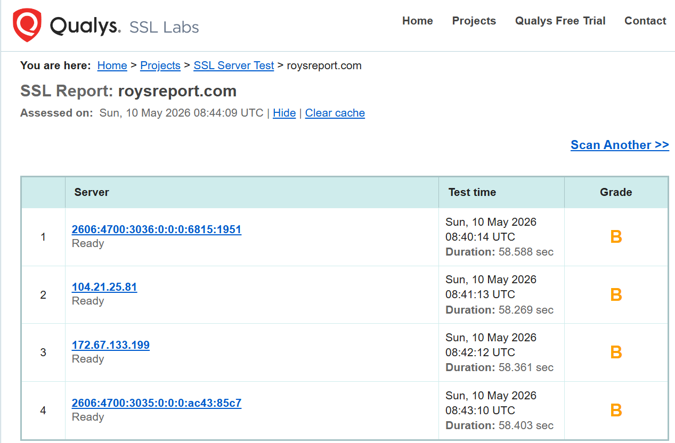This screenshot has width=675, height=443.
Task: Follow the Home breadcrumb link
Action: (112, 65)
